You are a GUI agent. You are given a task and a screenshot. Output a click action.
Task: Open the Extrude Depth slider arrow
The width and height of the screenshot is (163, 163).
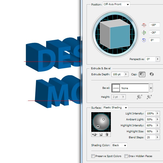click(126, 74)
